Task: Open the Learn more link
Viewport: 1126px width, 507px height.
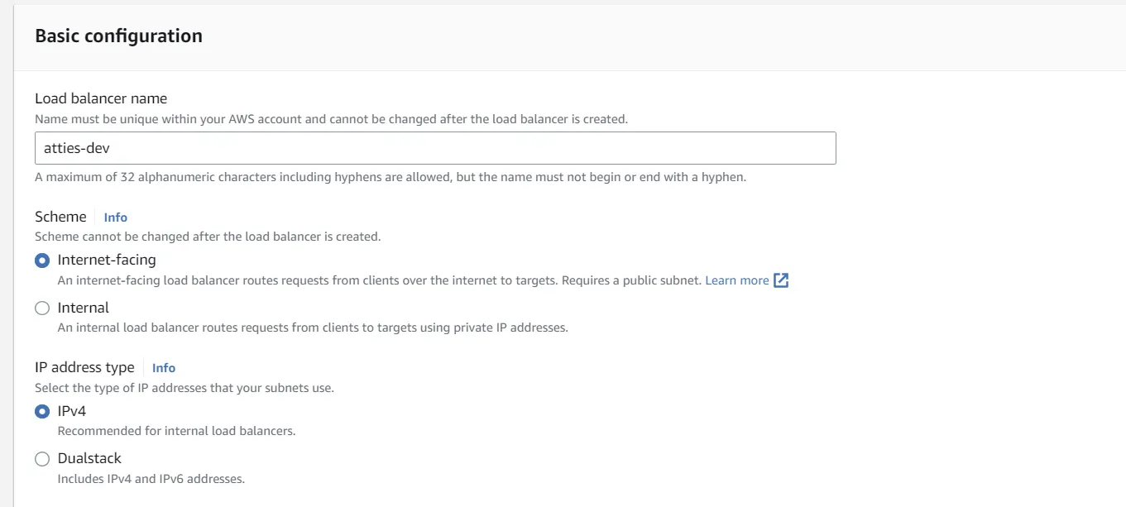Action: click(x=736, y=280)
